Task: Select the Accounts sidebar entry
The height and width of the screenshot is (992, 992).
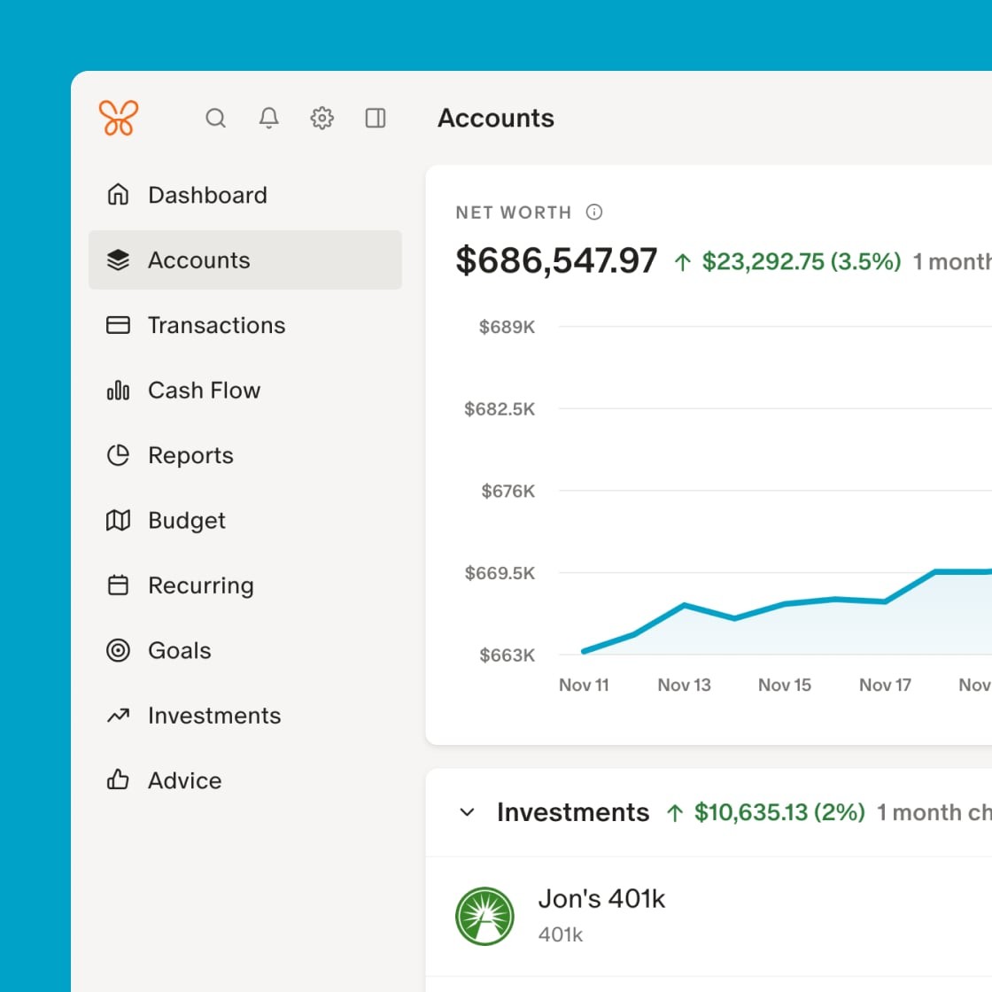Action: click(199, 260)
